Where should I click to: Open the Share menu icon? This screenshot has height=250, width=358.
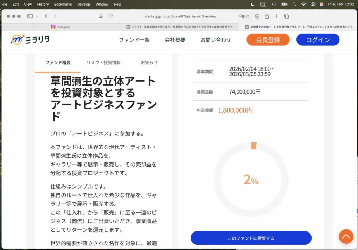267,16
